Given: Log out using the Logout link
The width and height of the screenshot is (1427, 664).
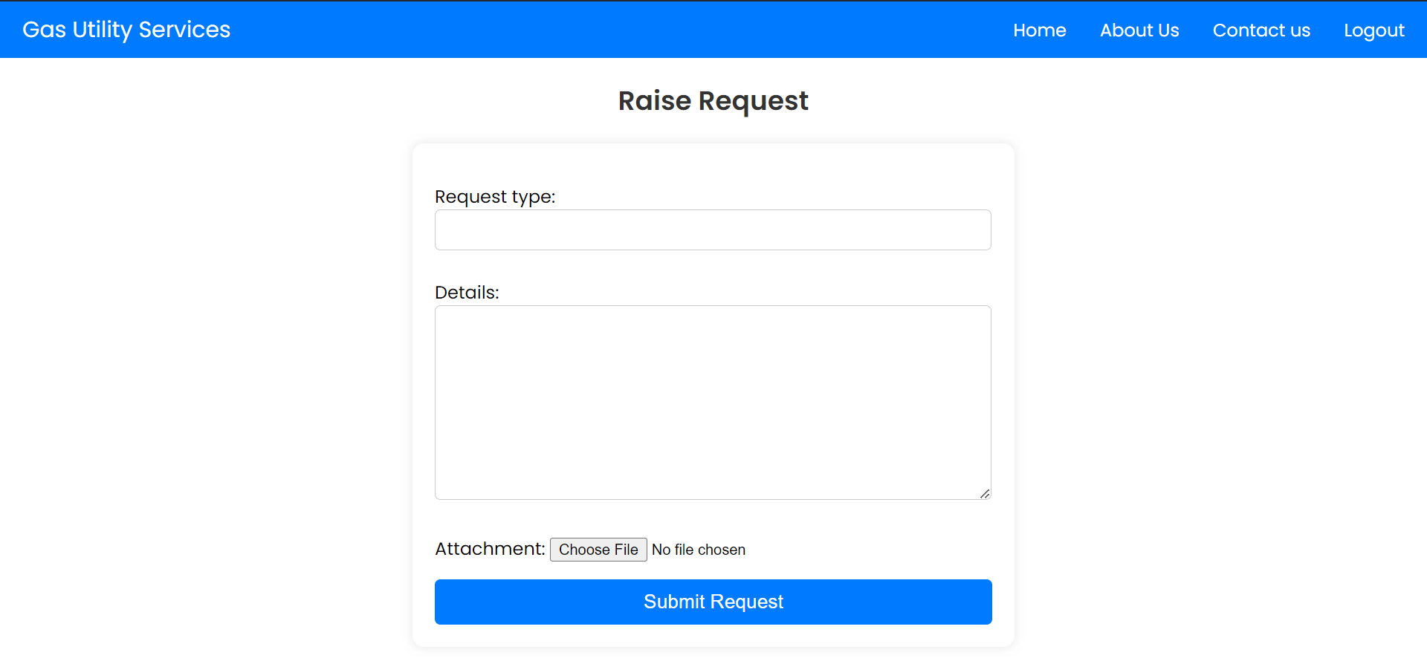Looking at the screenshot, I should [x=1373, y=30].
